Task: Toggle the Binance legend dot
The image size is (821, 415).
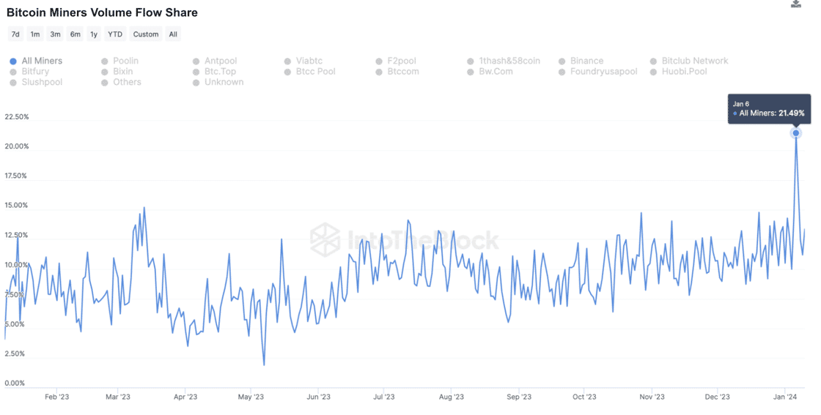Action: click(562, 61)
